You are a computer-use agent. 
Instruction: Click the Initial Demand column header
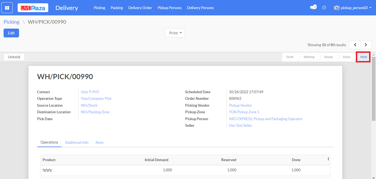coord(156,160)
